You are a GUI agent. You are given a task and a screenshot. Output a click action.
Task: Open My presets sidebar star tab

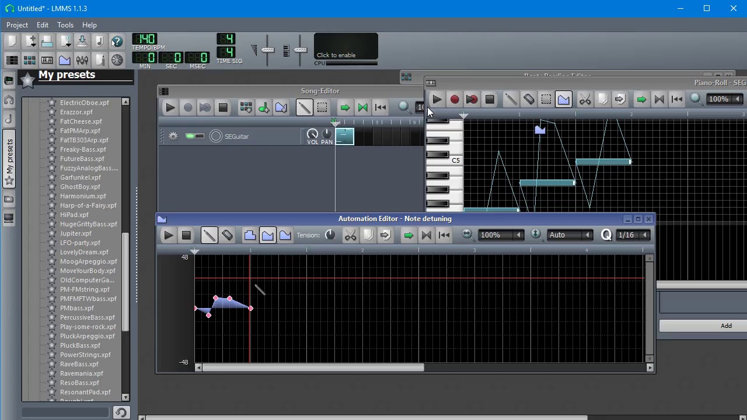(x=9, y=159)
